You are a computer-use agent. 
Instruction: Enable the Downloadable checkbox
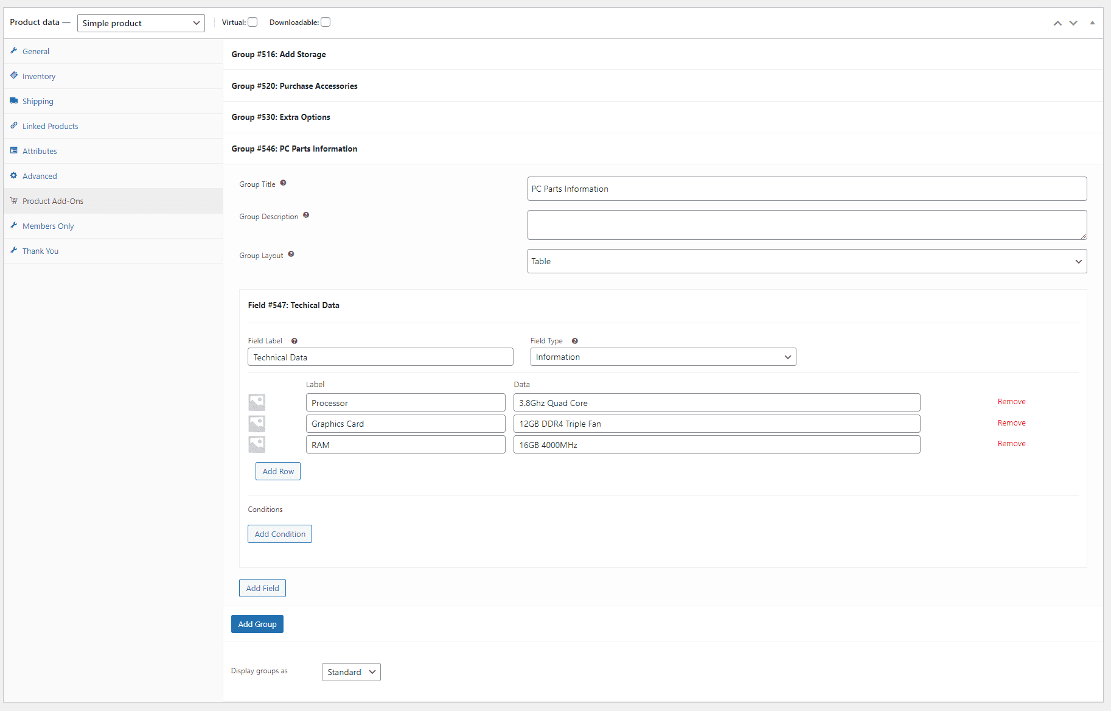(326, 22)
